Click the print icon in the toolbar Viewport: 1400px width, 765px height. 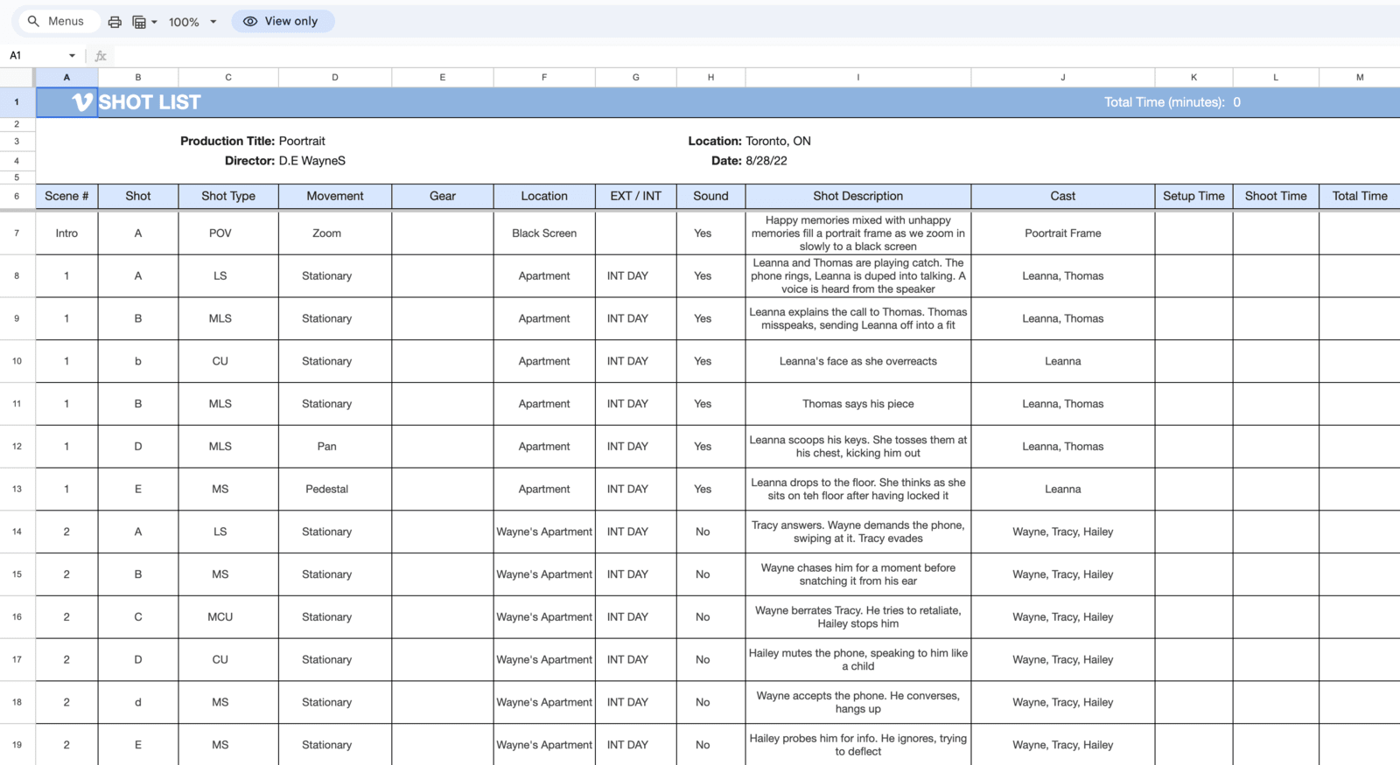click(115, 22)
